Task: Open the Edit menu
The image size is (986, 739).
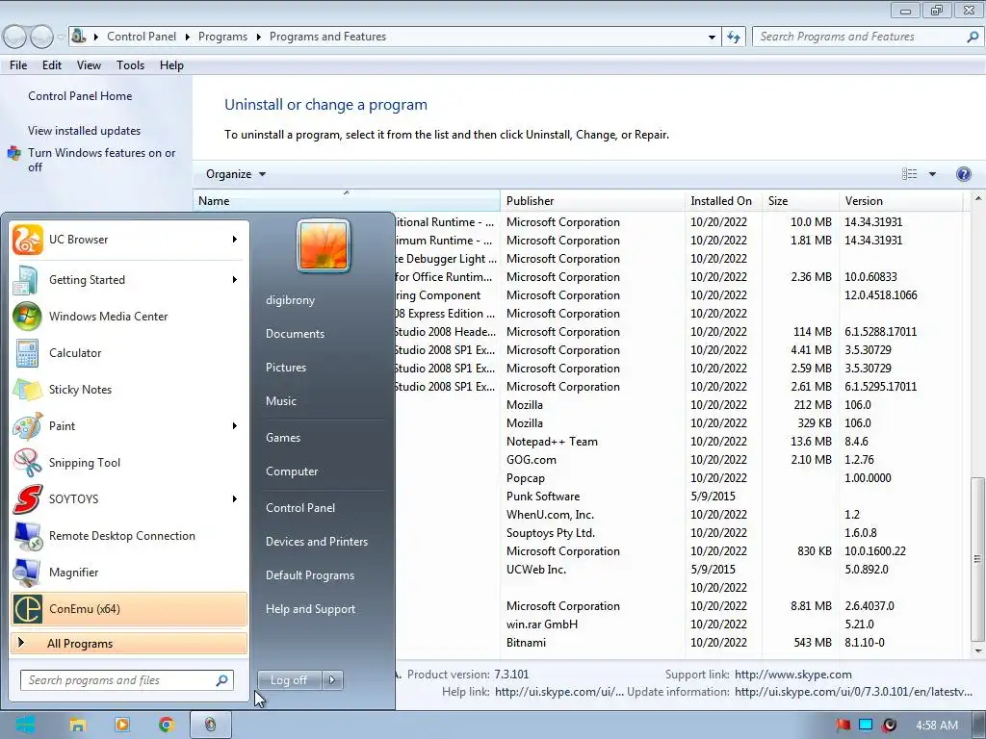Action: point(52,65)
